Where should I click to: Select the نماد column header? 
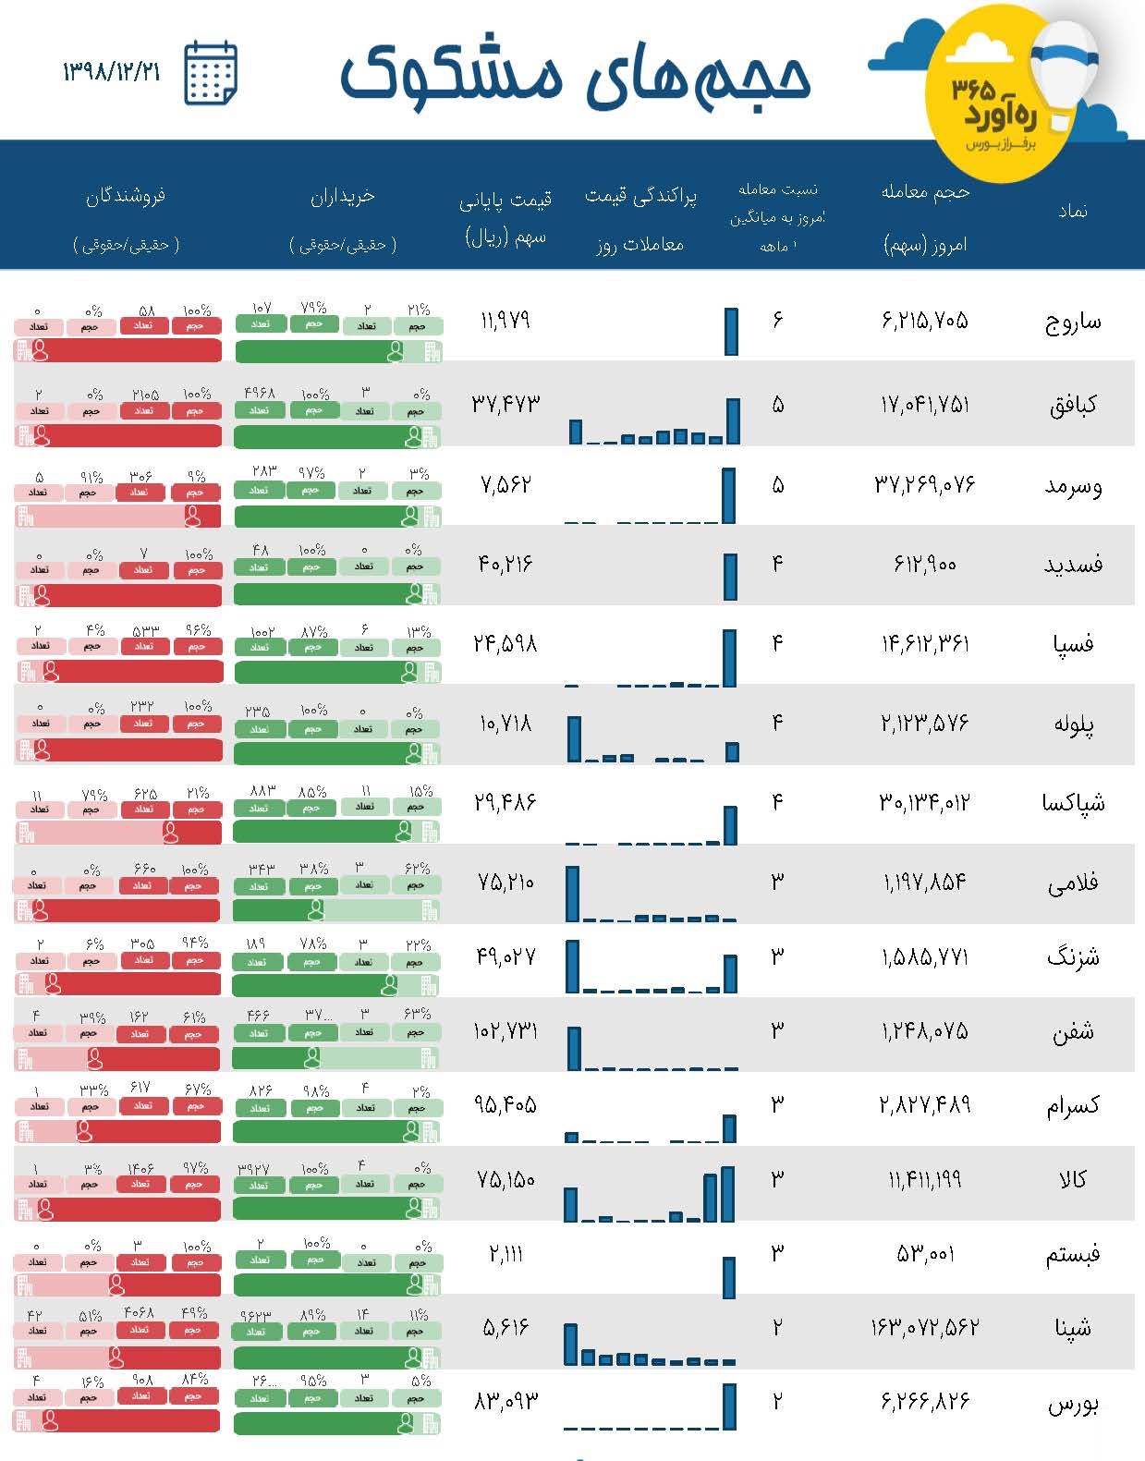point(1073,212)
